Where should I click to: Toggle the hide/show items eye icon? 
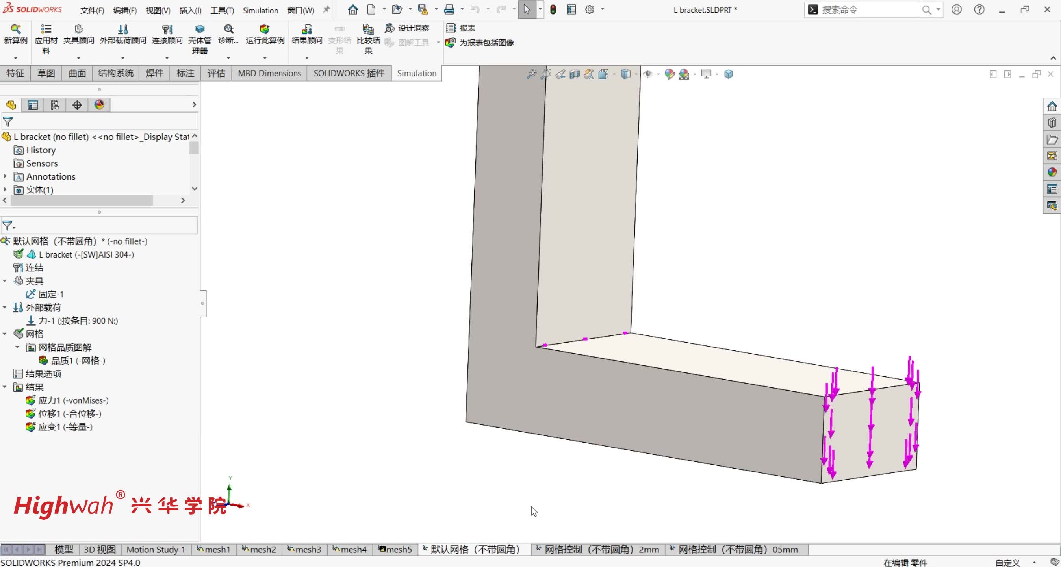tap(648, 74)
